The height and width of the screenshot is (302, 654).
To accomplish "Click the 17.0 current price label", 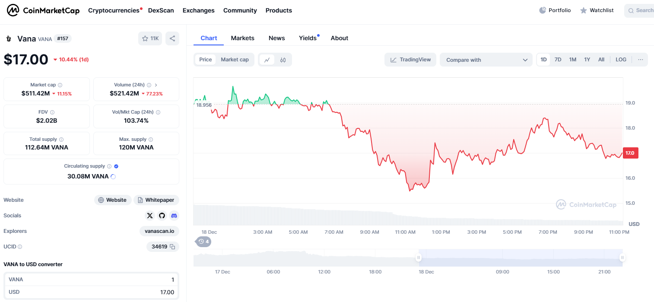I will coord(631,153).
